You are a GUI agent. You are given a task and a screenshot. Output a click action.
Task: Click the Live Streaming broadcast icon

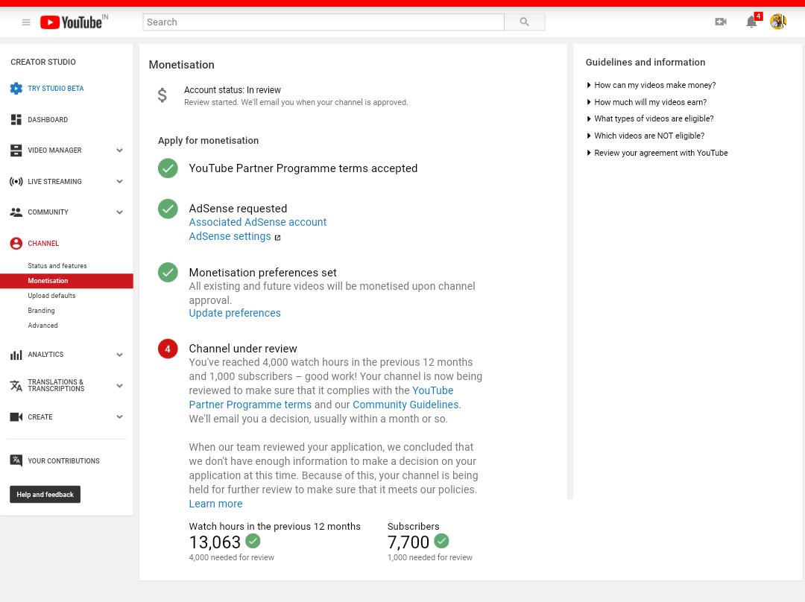[x=16, y=181]
